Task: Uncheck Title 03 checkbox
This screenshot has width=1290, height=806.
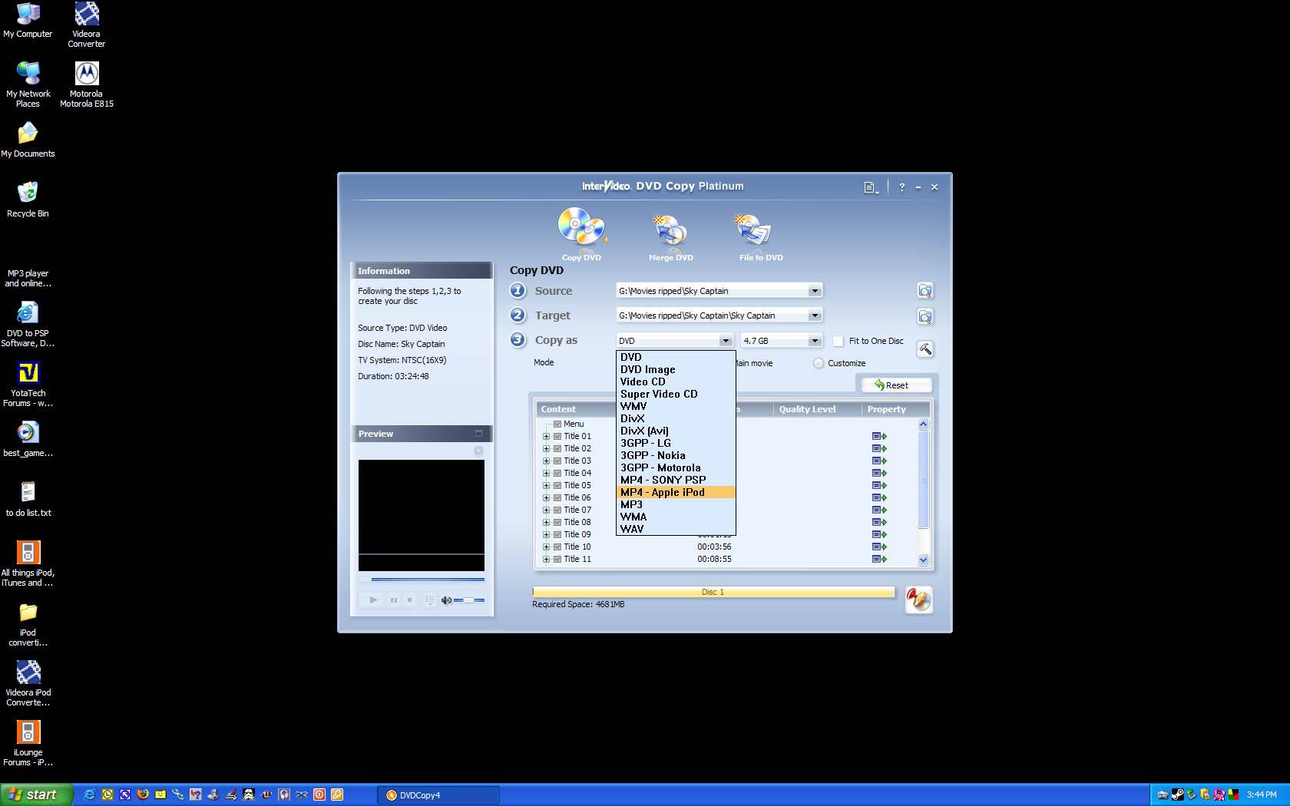Action: 557,461
